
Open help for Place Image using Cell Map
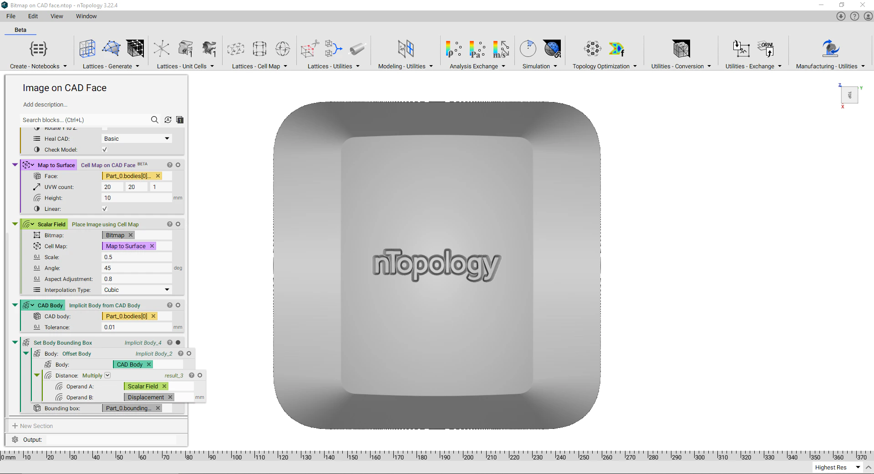[x=170, y=224]
